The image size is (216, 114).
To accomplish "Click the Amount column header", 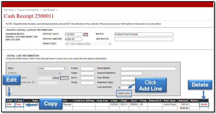I will 183,101.
